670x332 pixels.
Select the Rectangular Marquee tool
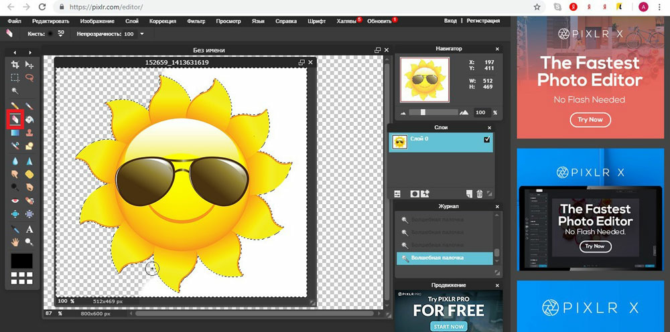click(15, 78)
